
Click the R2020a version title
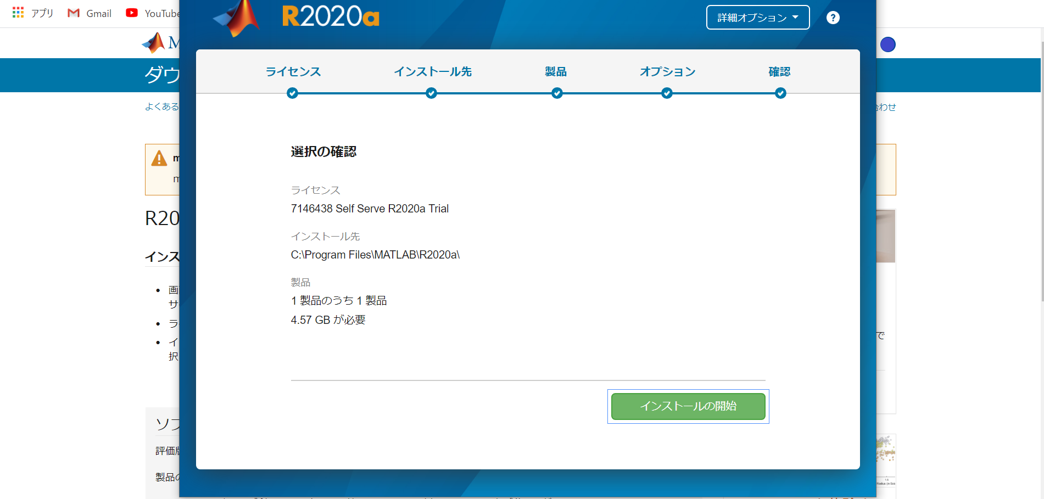pyautogui.click(x=331, y=16)
